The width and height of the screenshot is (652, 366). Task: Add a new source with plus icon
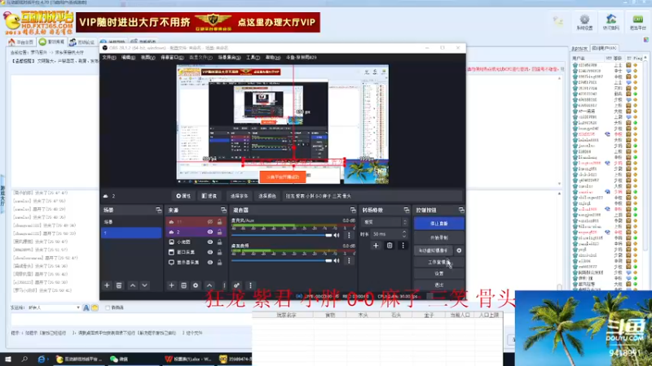point(171,285)
